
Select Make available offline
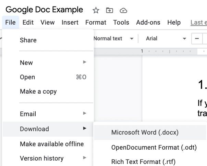(x=48, y=144)
